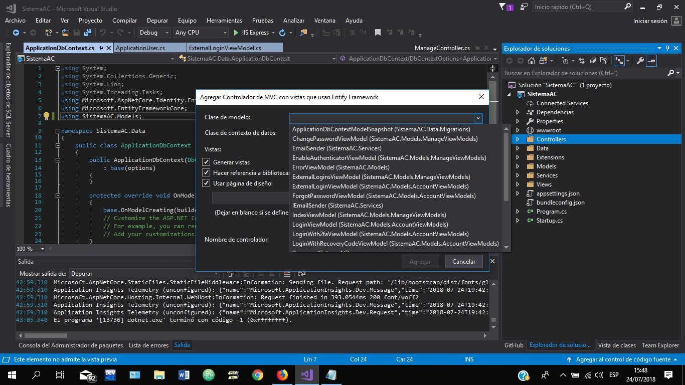Open the Archivo menu

(x=15, y=21)
